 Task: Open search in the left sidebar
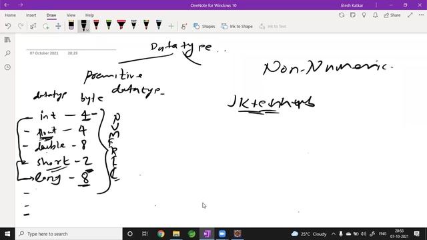7,53
